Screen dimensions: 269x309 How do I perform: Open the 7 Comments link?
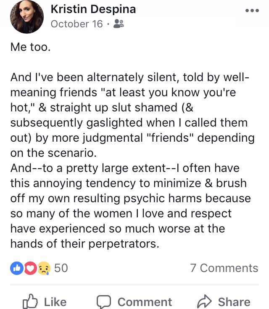224,268
